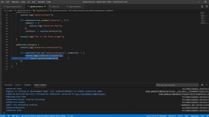Screen dimensions: 209x117
Task: Open the Utils.js source link in the console
Action: [184, 94]
